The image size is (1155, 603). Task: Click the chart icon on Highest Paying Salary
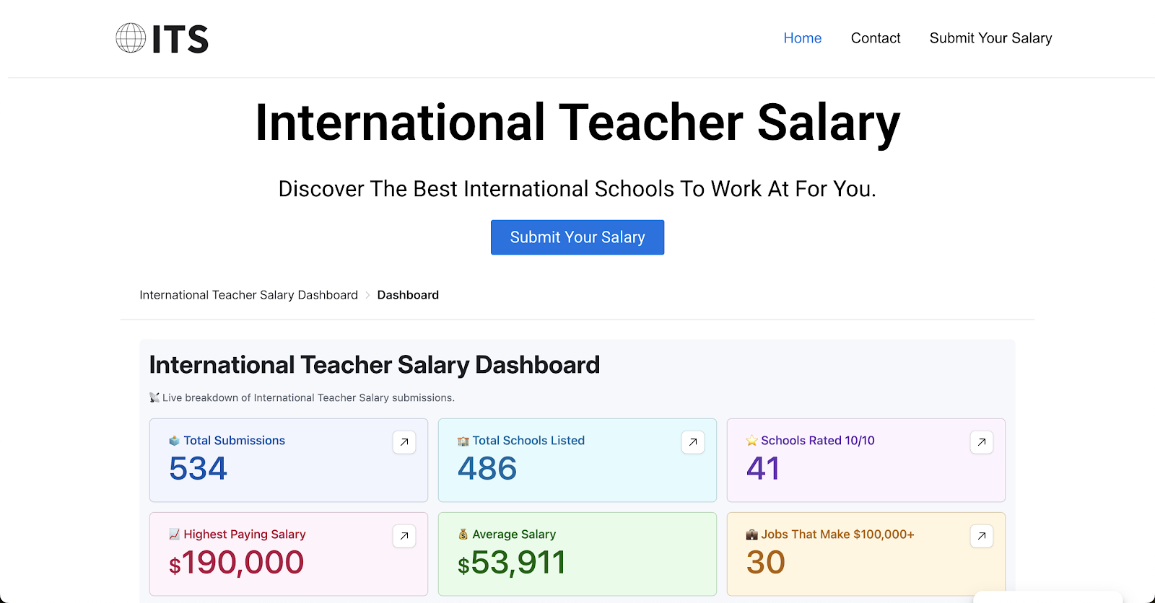click(173, 534)
